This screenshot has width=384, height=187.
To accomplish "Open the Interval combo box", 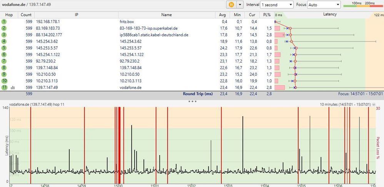I will pyautogui.click(x=277, y=5).
